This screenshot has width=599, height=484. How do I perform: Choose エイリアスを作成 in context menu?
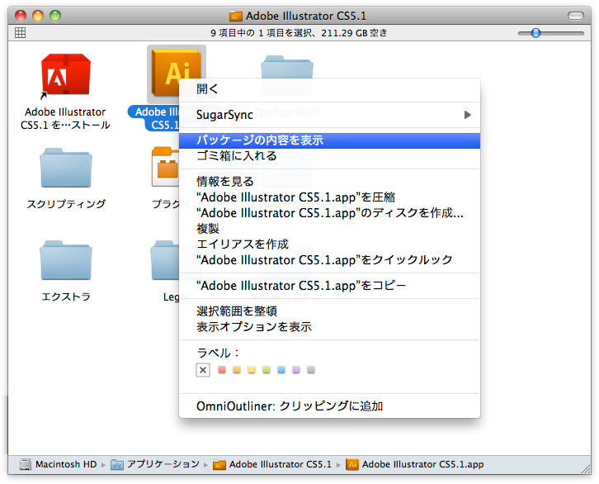(x=329, y=244)
